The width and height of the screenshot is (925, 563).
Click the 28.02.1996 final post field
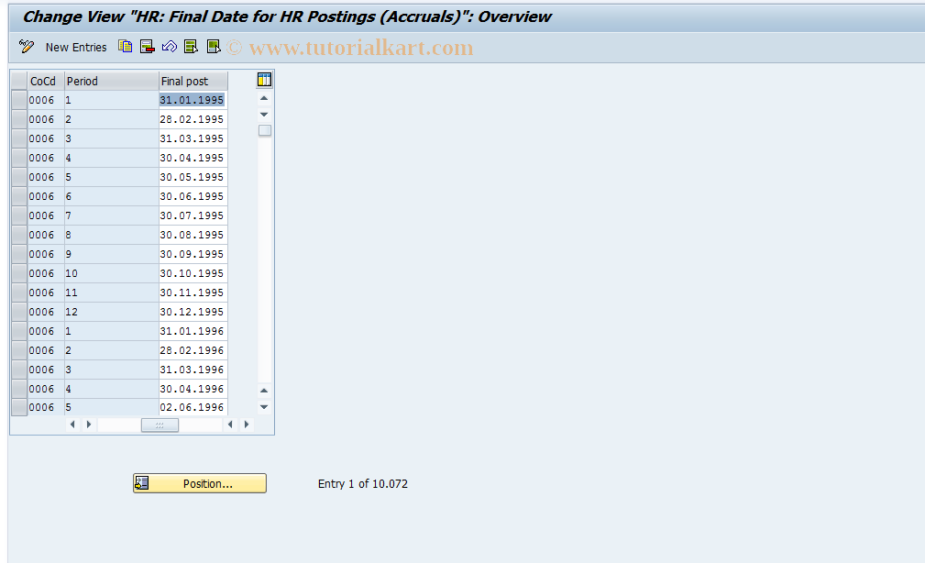[x=193, y=350]
